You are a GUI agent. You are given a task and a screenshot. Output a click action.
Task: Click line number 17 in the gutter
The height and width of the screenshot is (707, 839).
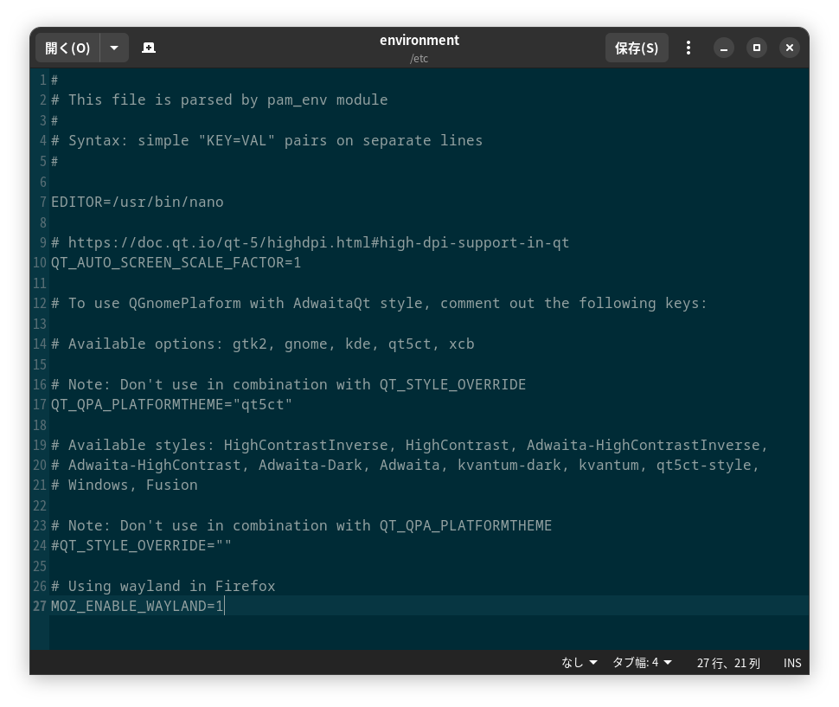(x=40, y=405)
